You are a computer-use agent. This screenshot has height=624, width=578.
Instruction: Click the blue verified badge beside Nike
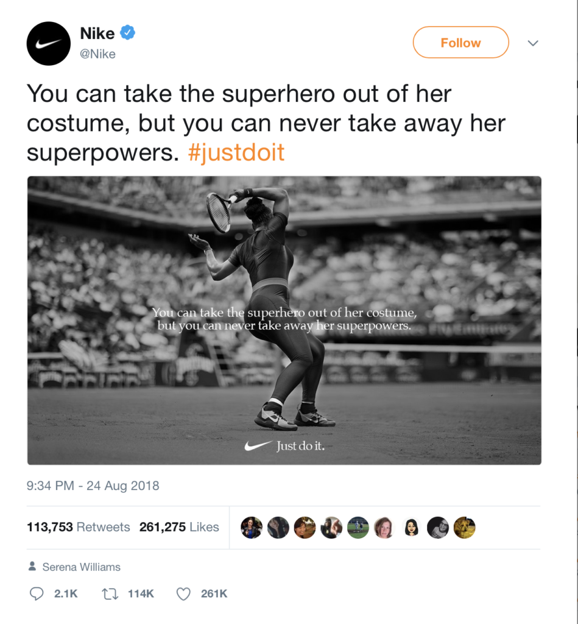127,33
